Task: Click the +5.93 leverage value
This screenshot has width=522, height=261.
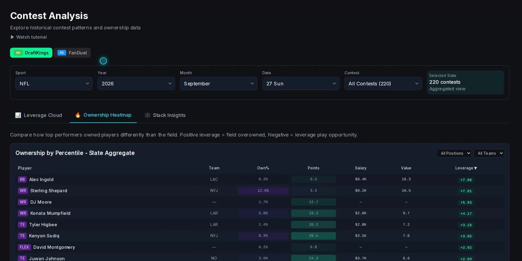Action: pyautogui.click(x=466, y=202)
